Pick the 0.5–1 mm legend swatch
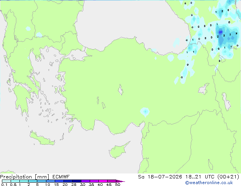241x186 pixels. click(15, 181)
